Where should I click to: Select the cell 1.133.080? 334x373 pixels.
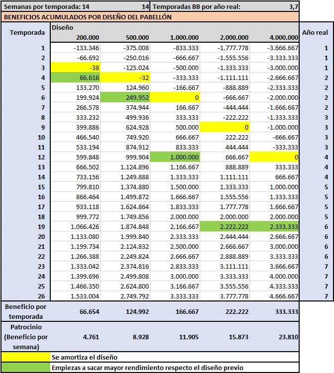76,237
